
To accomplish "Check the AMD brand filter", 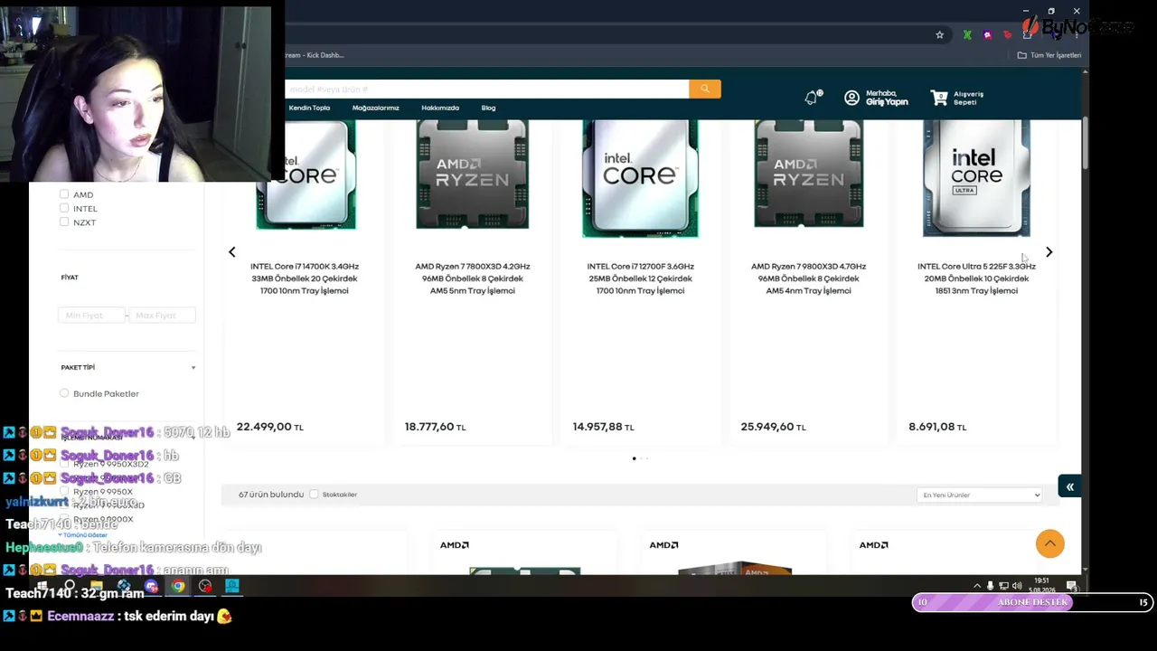I will 64,194.
